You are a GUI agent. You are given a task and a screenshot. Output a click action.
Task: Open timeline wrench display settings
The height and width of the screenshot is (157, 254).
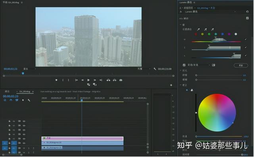tap(29, 100)
